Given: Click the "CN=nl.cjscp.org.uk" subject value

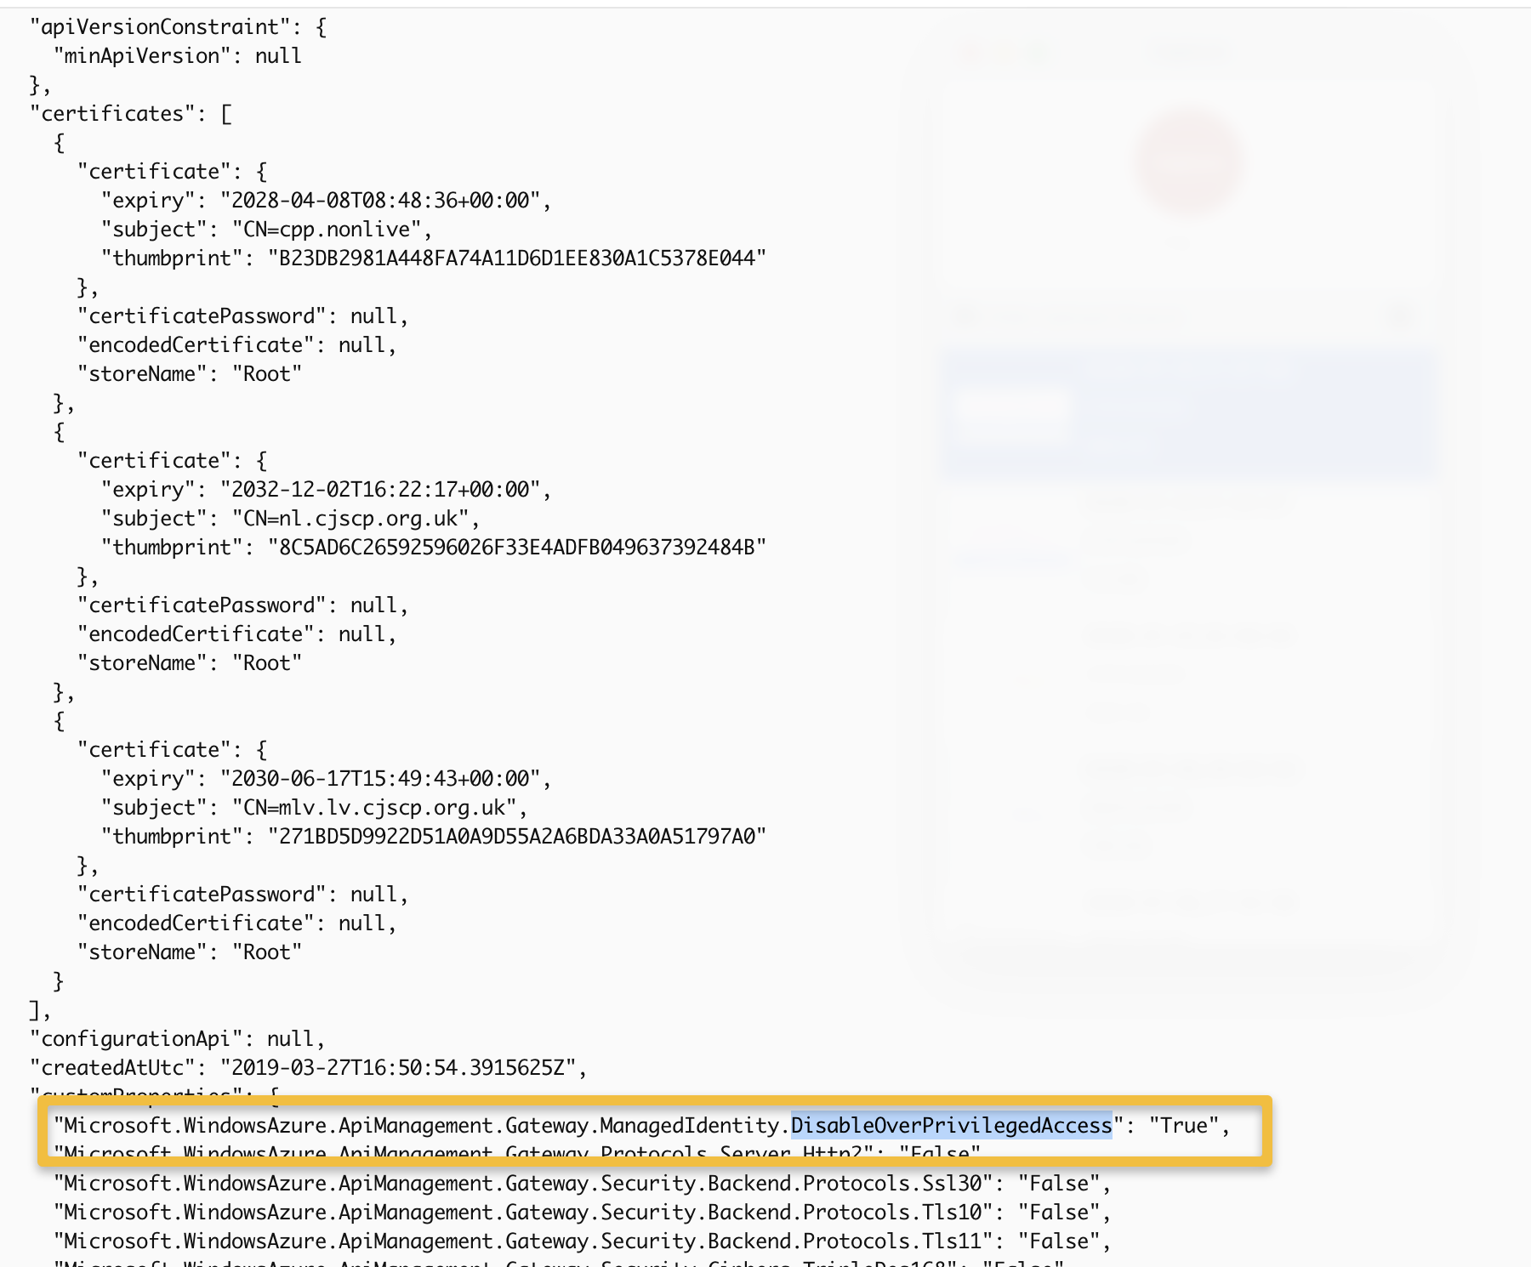Looking at the screenshot, I should click(x=356, y=519).
